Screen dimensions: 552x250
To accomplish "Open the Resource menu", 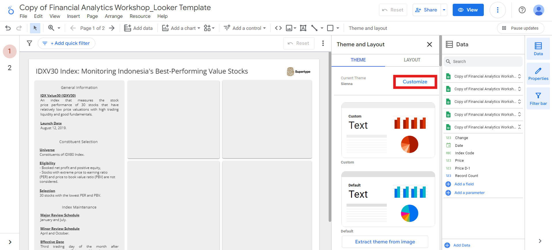I will click(140, 16).
